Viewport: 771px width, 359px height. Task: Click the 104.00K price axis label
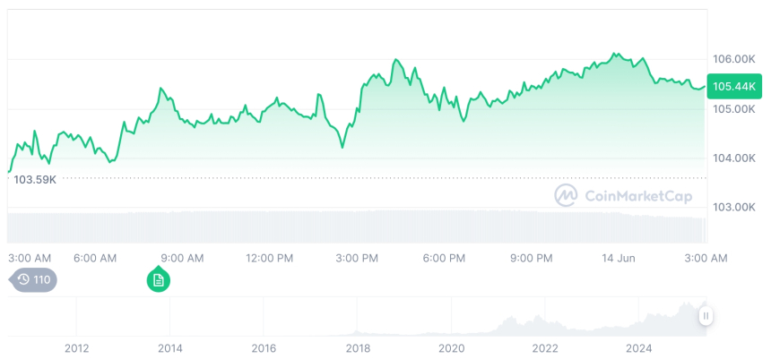(x=732, y=158)
